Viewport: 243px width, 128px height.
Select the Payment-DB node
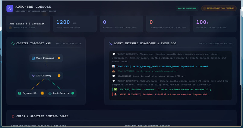click(31, 93)
